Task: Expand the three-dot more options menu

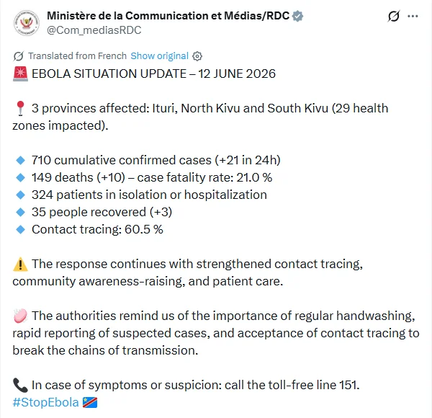Action: click(x=413, y=17)
